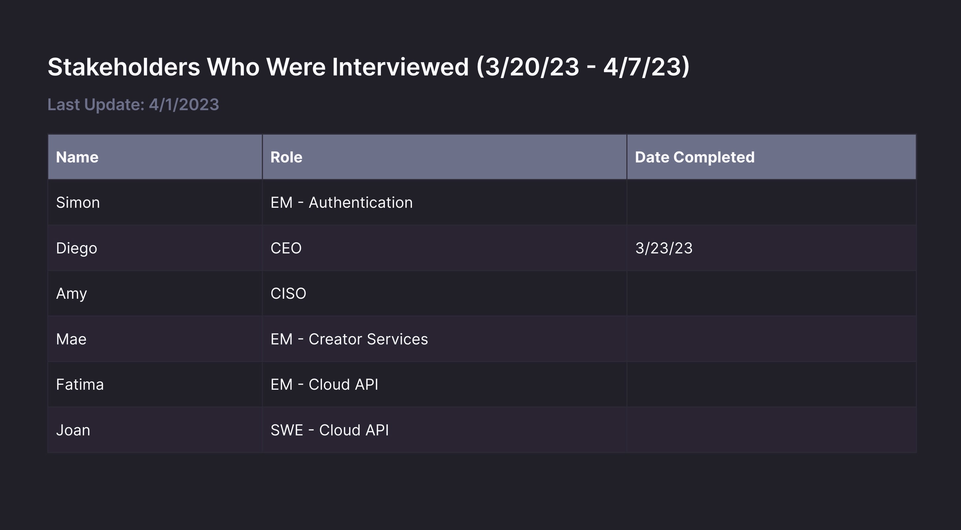
Task: Select the Simon name cell
Action: click(x=155, y=202)
